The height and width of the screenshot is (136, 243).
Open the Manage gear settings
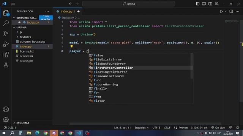[x=6, y=120]
